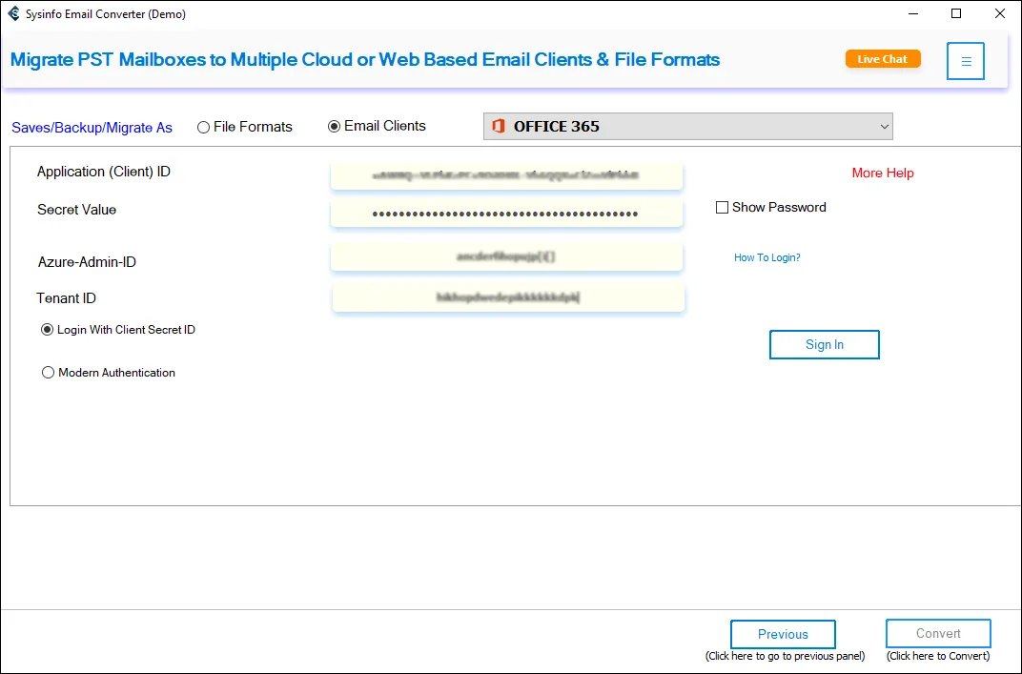The image size is (1022, 674).
Task: Open the hamburger menu icon
Action: 965,61
